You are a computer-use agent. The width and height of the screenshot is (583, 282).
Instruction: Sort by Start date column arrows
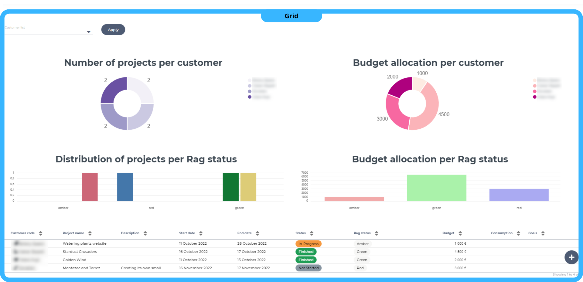[201, 233]
